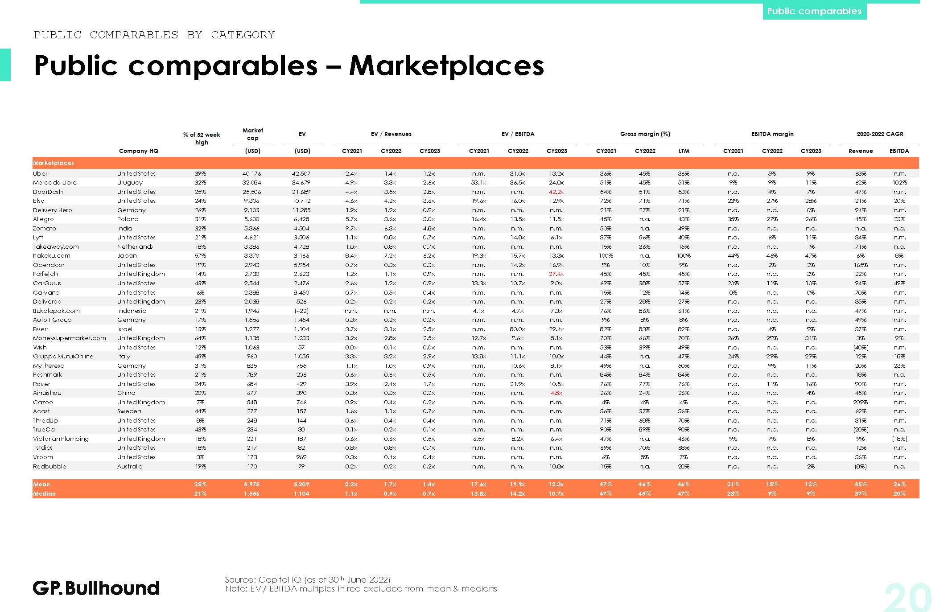Screen dimensions: 952x612
Task: Select the EV / Revenues column header
Action: pyautogui.click(x=391, y=134)
